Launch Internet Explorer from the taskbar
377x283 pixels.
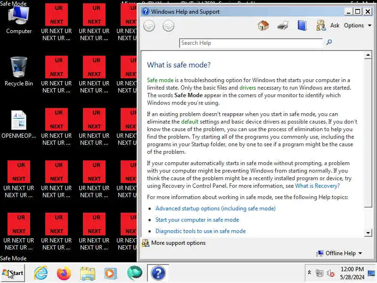pos(41,273)
